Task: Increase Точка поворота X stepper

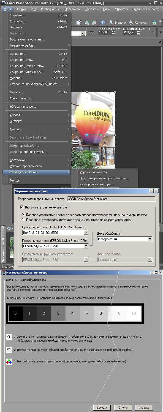Action: [114, 31]
